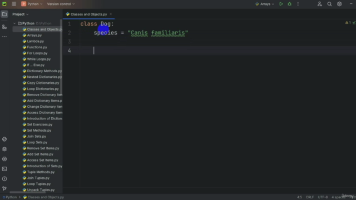Run the Arrays configuration
356x200 pixels.
pos(281,4)
